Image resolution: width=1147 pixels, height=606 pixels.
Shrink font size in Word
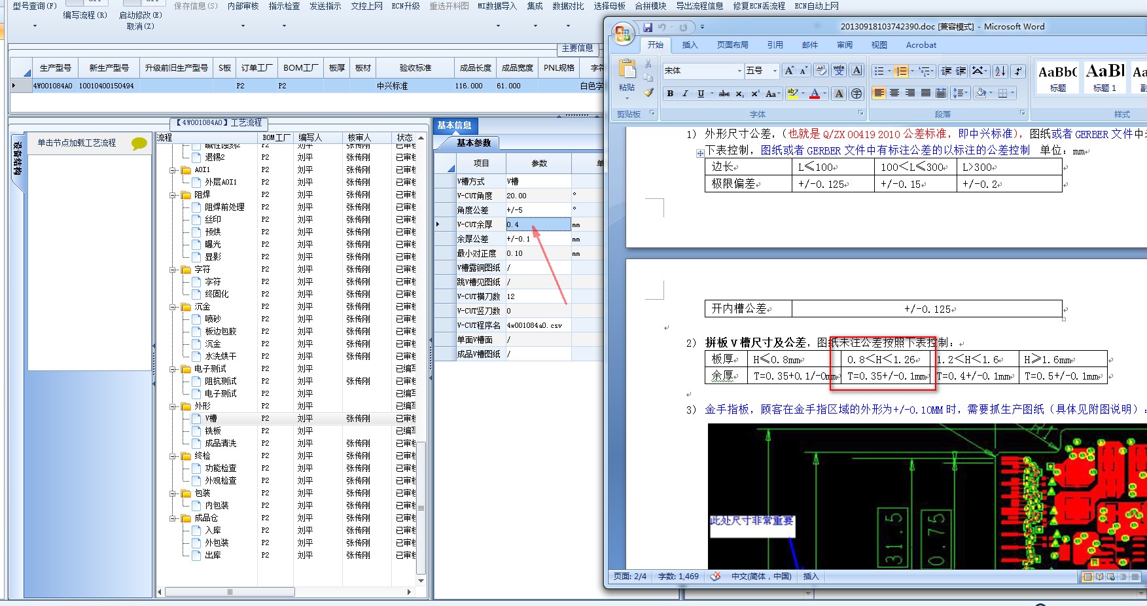click(x=803, y=70)
